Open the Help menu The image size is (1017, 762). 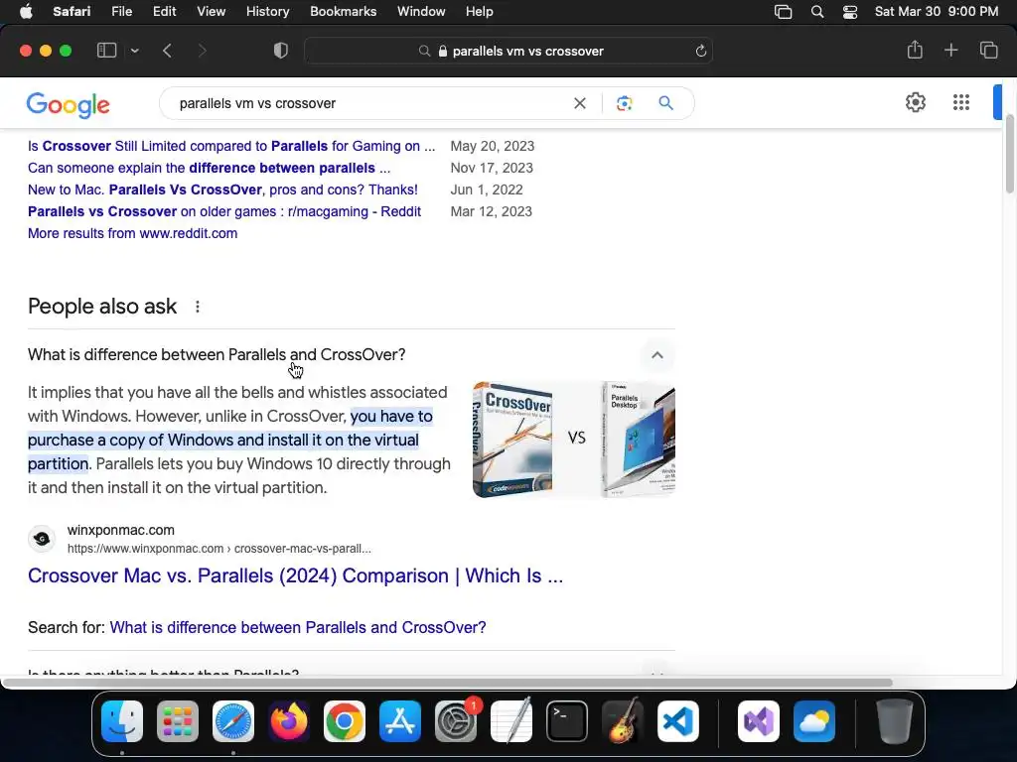[480, 12]
